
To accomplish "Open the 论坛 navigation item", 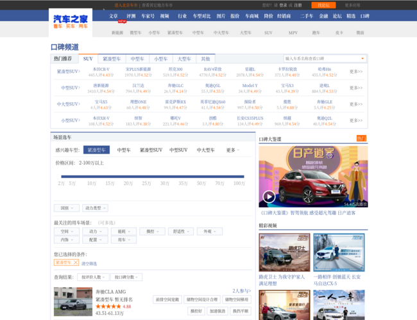I will (x=337, y=16).
